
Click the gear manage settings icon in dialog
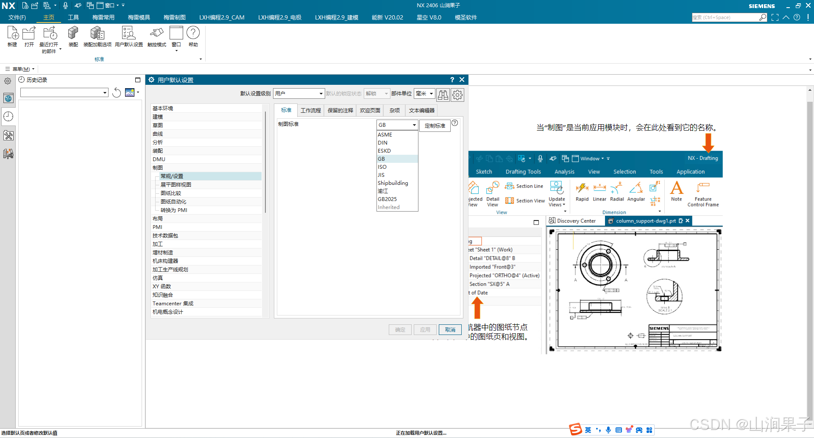pos(457,95)
